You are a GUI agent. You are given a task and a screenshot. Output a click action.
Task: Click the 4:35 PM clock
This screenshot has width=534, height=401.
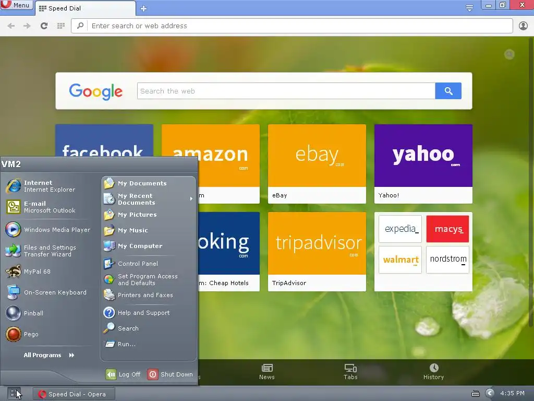click(x=512, y=394)
